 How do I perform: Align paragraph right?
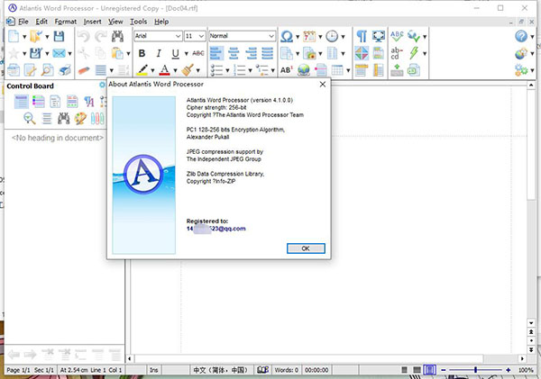(x=251, y=53)
